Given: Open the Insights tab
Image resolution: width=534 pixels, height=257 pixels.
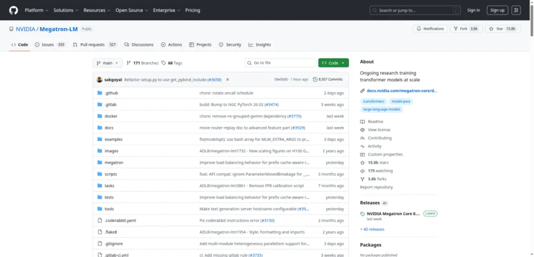Looking at the screenshot, I should (260, 44).
